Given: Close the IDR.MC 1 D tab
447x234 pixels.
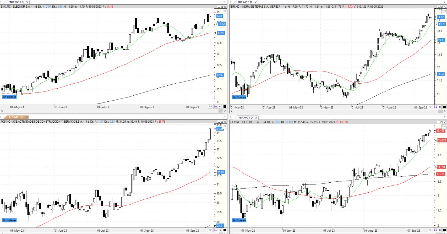Looking at the screenshot, I should (256, 2).
